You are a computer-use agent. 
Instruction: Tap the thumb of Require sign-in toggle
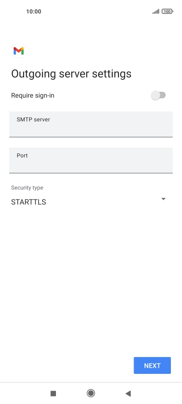[155, 95]
